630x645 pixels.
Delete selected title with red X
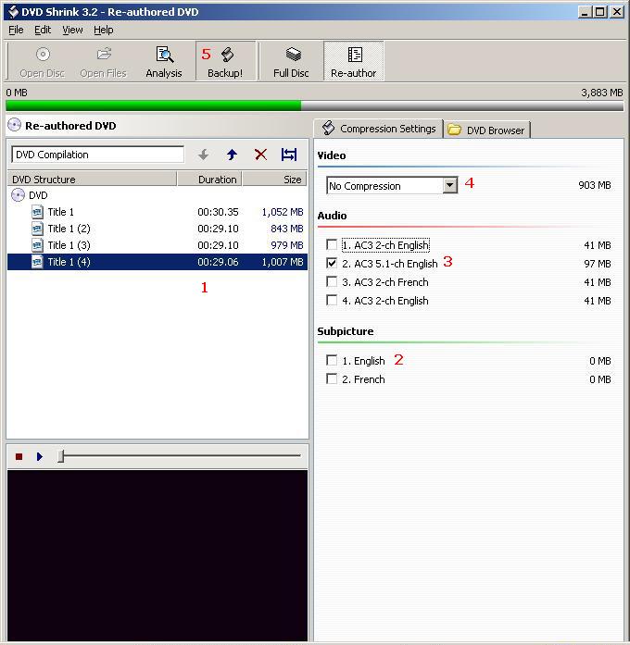coord(260,155)
